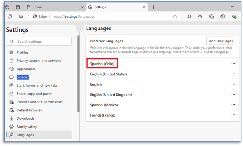This screenshot has width=243, height=146.
Task: Add page to favorites star icon
Action: [x=175, y=16]
